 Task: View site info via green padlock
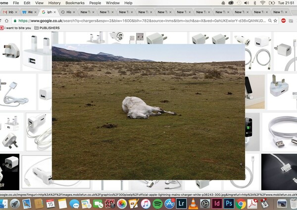tap(15, 21)
